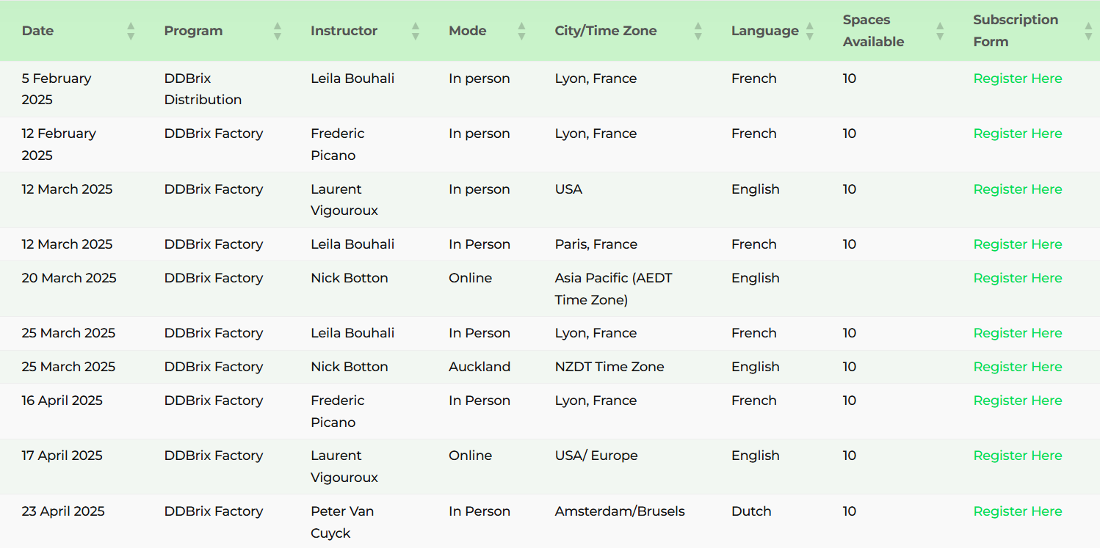Click the Subscription Form column sort arrows
The image size is (1100, 548).
1088,31
